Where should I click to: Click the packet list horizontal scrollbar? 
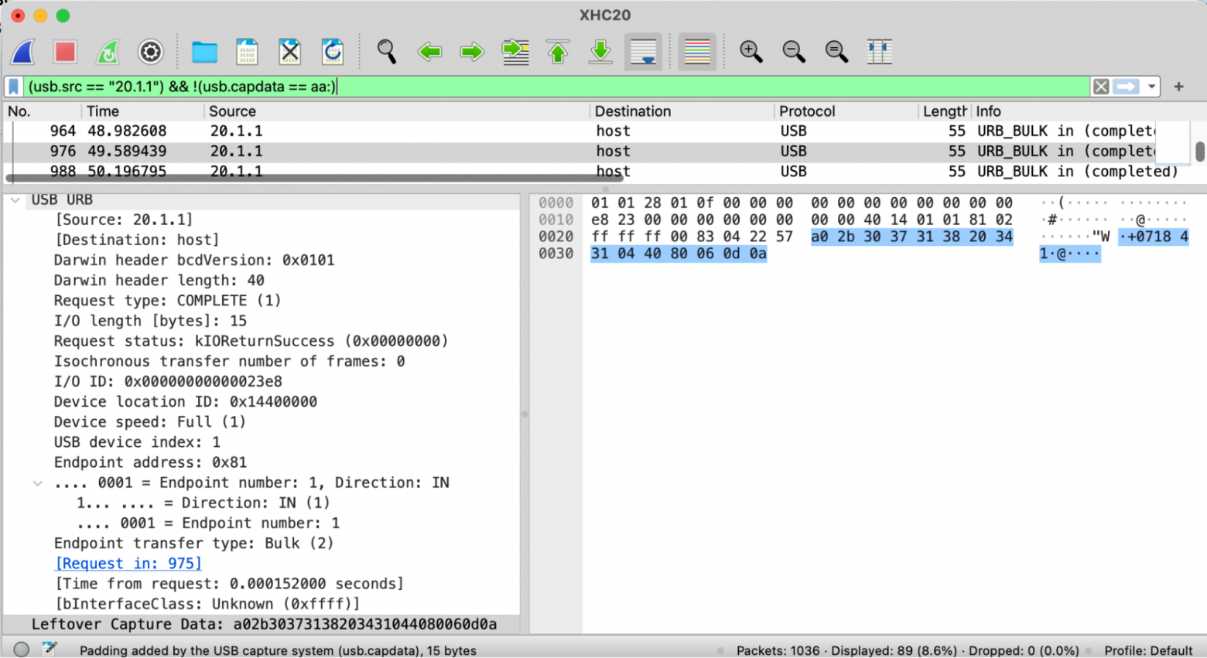tap(314, 179)
